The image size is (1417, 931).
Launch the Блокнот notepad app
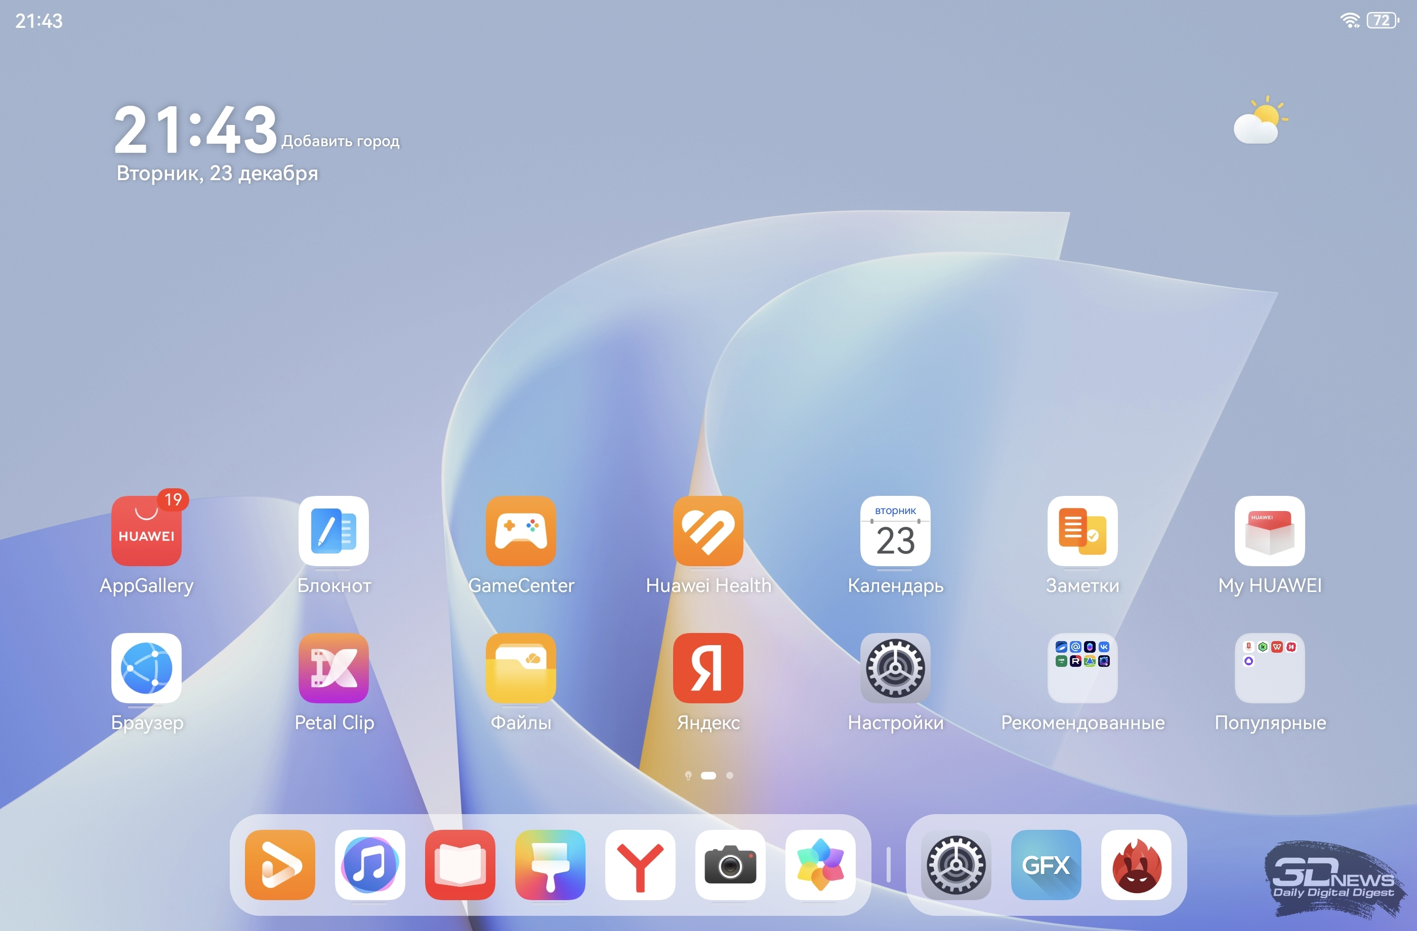[x=334, y=530]
